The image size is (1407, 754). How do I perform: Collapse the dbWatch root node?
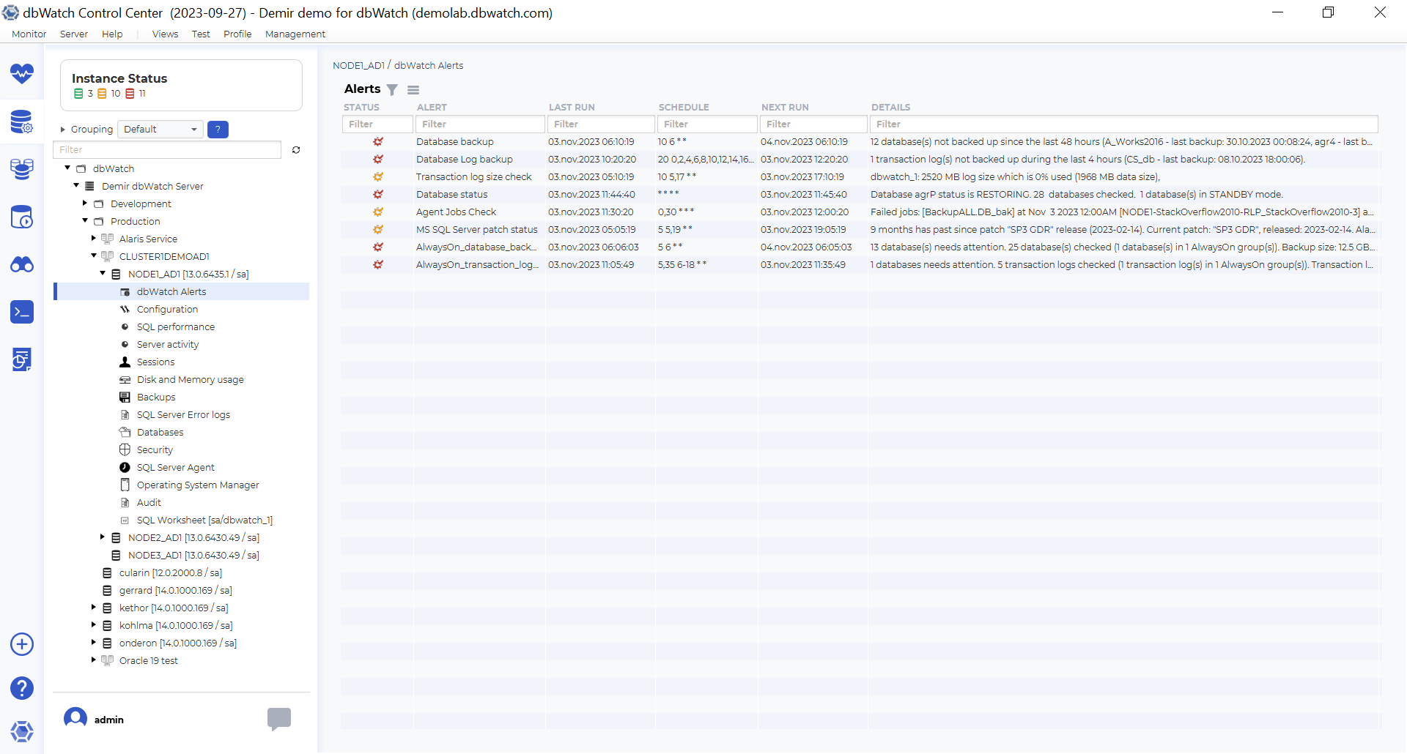point(67,168)
